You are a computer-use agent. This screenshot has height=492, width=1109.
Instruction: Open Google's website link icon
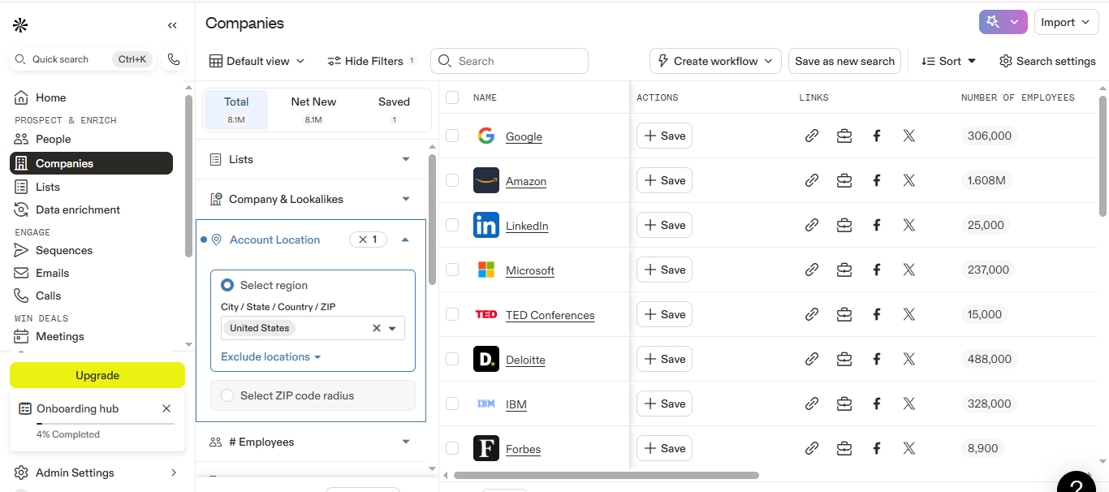pos(811,136)
